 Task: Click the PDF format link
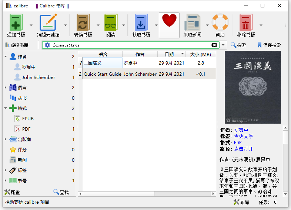coord(238,143)
